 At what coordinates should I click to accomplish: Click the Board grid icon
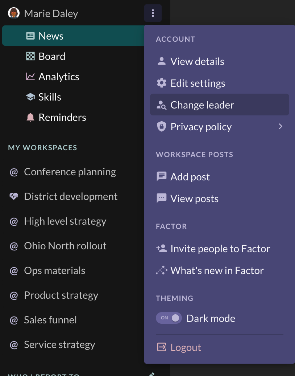(x=31, y=56)
